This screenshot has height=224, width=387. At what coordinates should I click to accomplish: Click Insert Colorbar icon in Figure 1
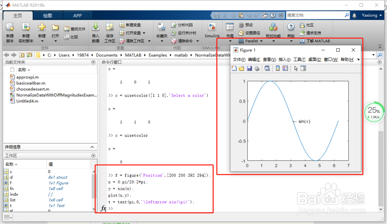tap(277, 68)
